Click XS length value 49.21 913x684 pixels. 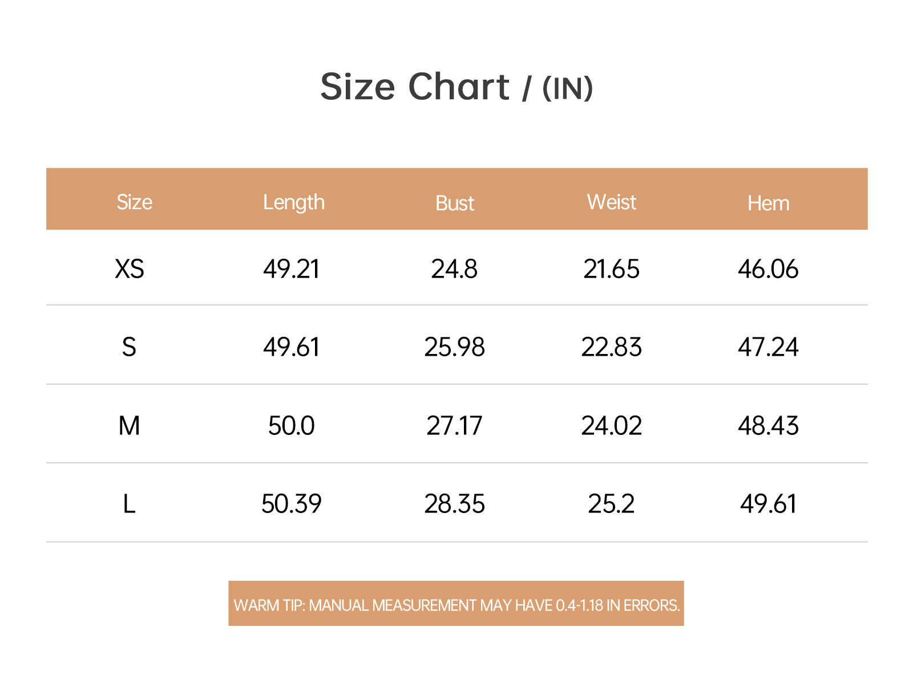pyautogui.click(x=291, y=269)
